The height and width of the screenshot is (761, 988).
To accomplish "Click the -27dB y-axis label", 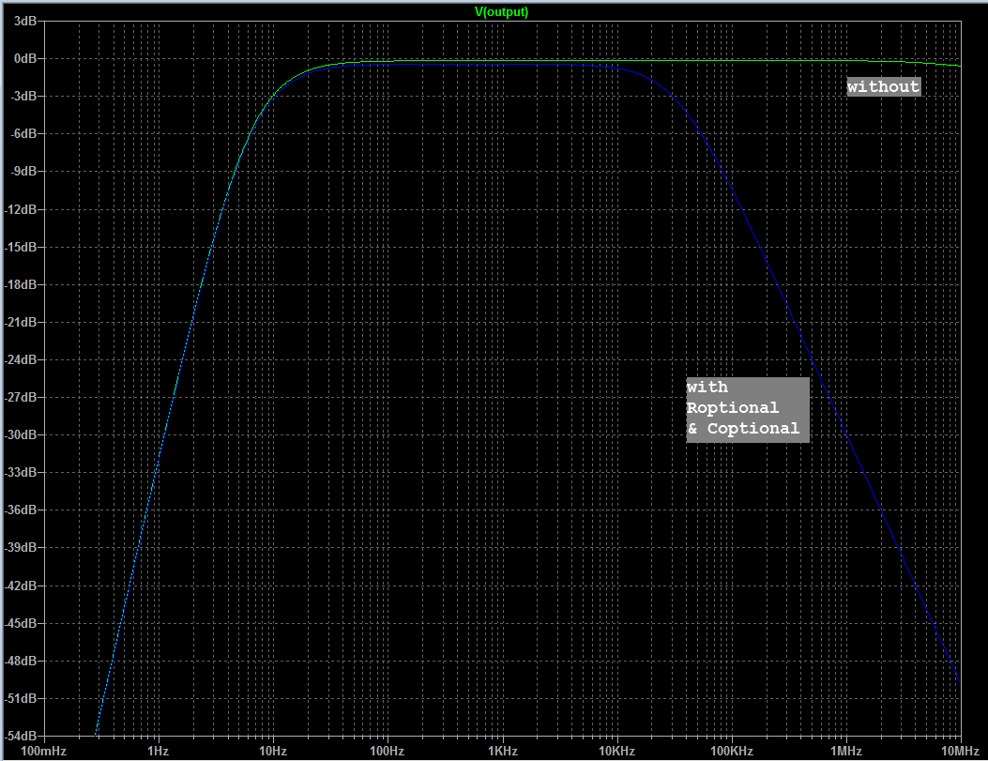I will tap(21, 398).
